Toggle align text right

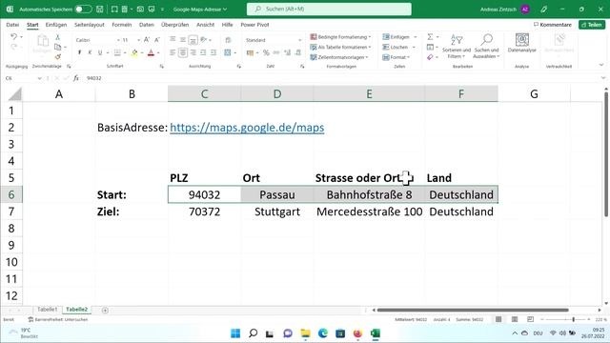click(x=193, y=52)
